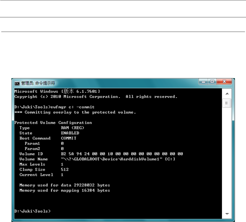
Task: Click the Boot Command COMMIT value
Action: pyautogui.click(x=69, y=138)
